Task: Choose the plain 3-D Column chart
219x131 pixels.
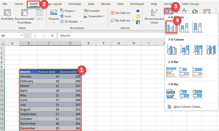Action: click(211, 49)
